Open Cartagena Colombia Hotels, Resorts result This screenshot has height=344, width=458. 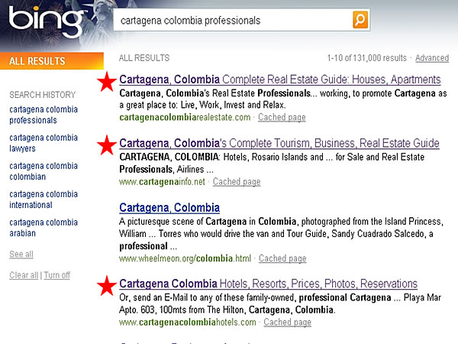point(269,284)
